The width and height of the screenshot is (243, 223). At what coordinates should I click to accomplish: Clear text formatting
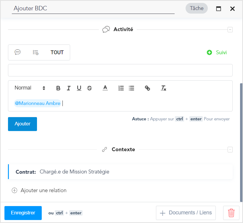click(163, 88)
